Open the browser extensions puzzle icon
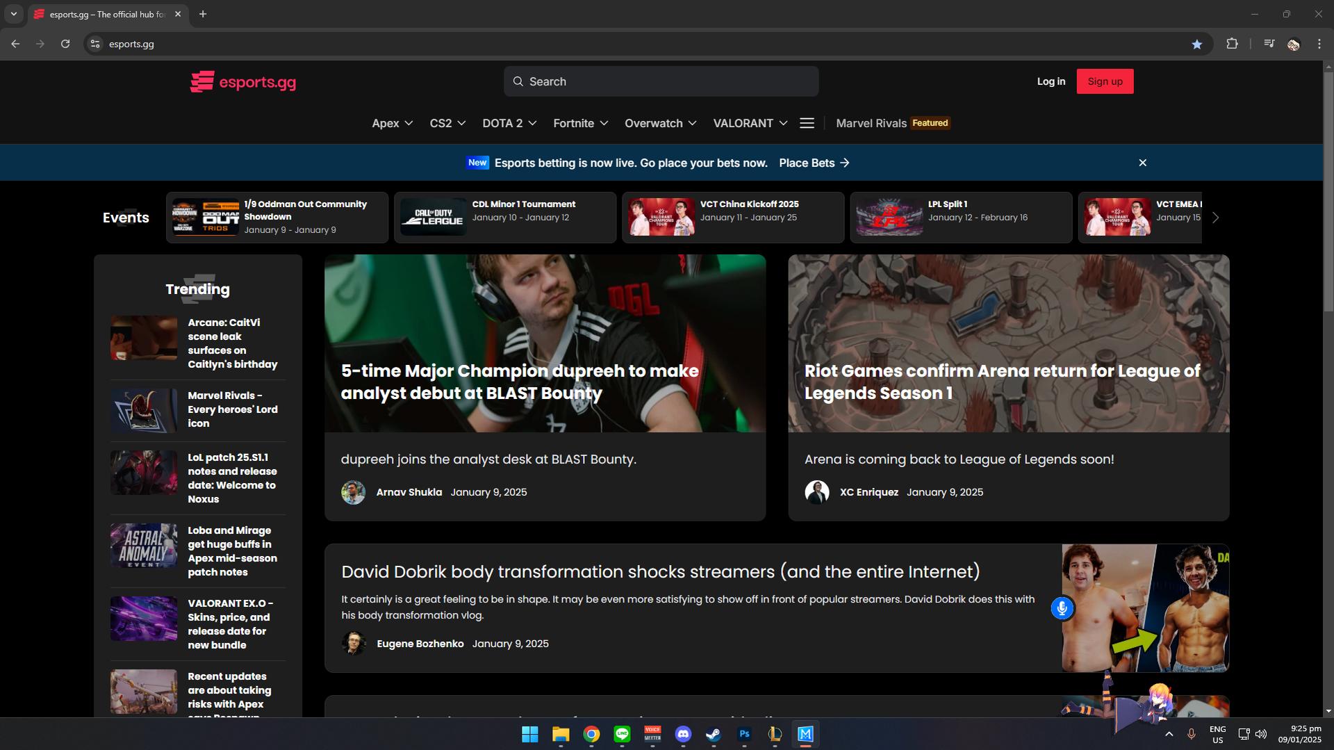The width and height of the screenshot is (1334, 750). tap(1232, 44)
